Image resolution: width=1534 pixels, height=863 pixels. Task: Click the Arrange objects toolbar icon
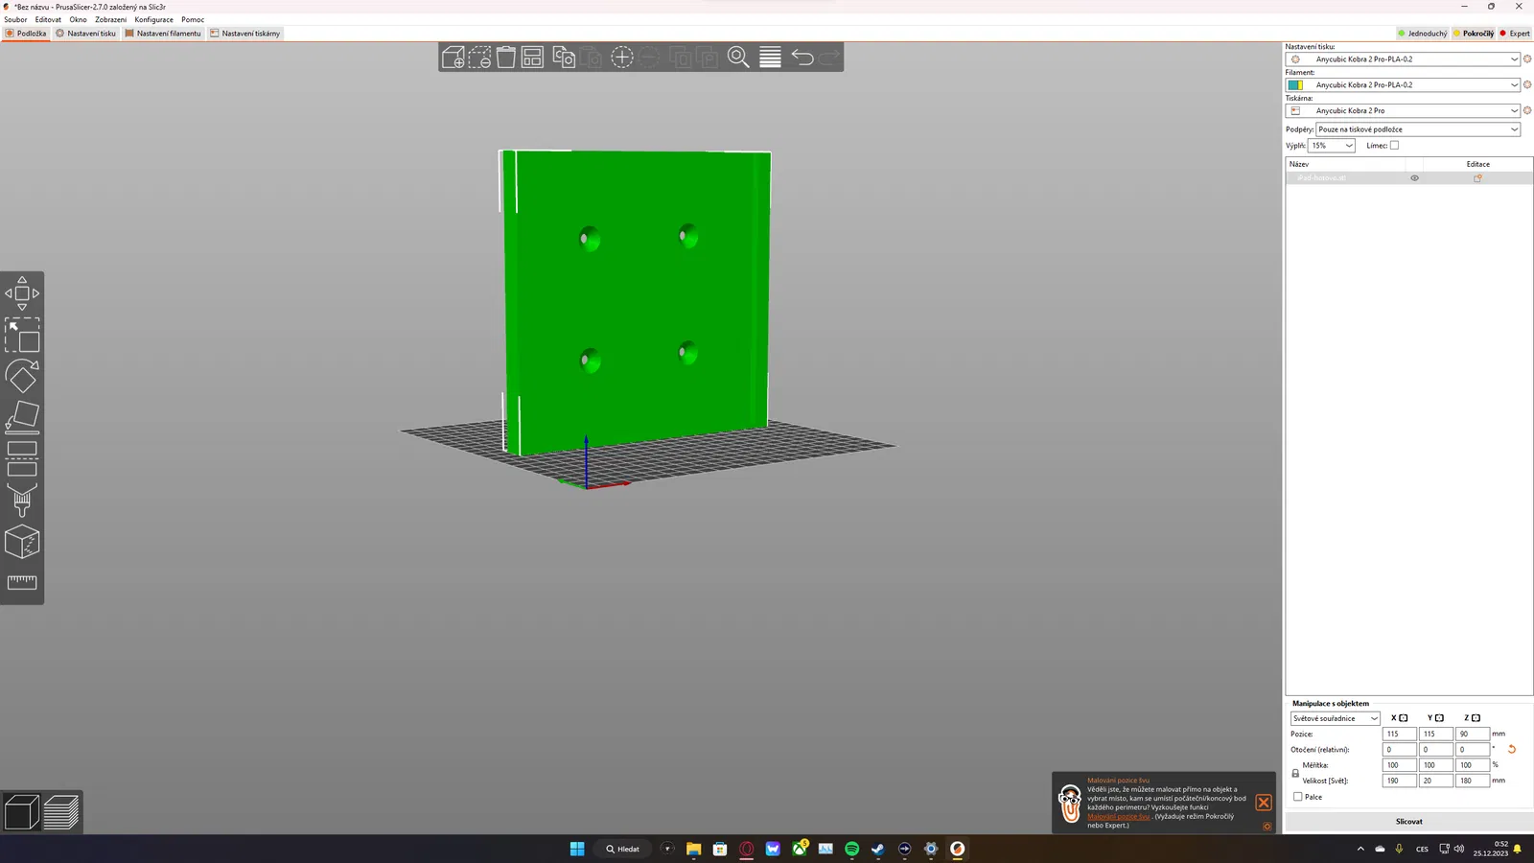pos(532,58)
